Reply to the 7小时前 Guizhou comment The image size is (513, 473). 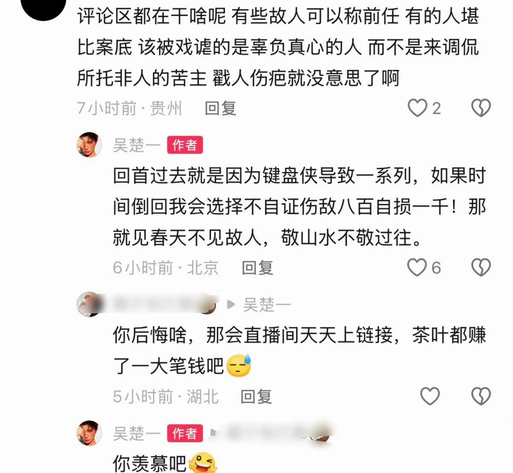(220, 108)
